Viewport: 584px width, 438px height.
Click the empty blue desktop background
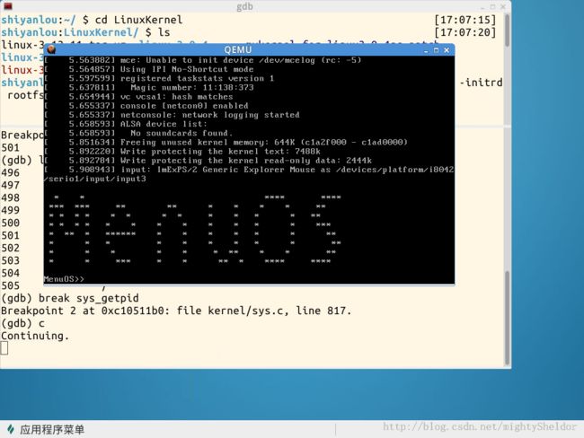(290, 394)
